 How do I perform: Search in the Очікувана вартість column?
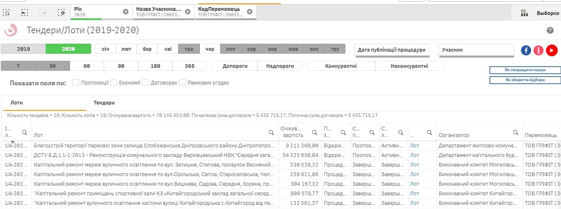pos(314,132)
